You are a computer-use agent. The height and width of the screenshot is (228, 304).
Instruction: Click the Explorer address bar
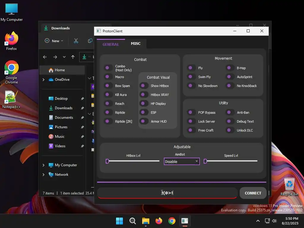(87, 57)
